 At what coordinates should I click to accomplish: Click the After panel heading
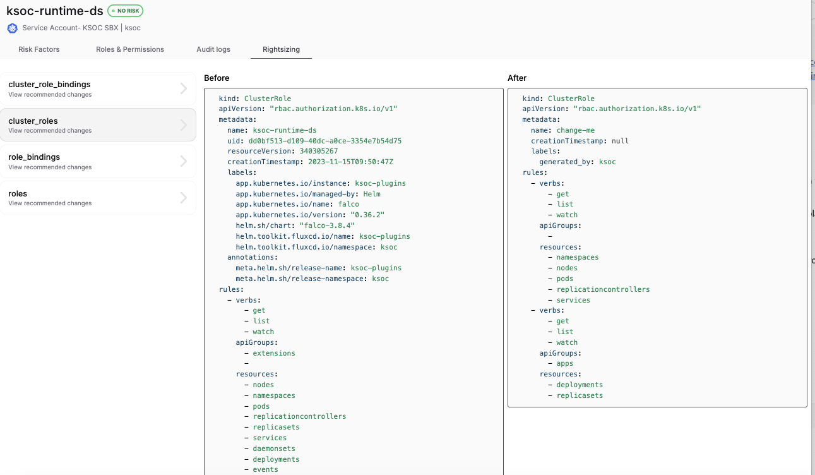coord(517,78)
